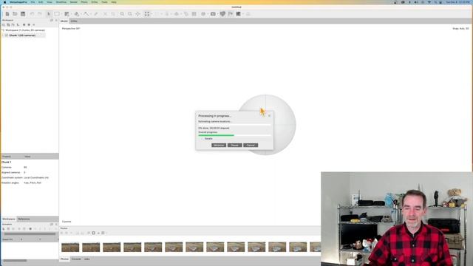The height and width of the screenshot is (266, 473).
Task: Click the record dot in Animation toolbar
Action: (30, 229)
